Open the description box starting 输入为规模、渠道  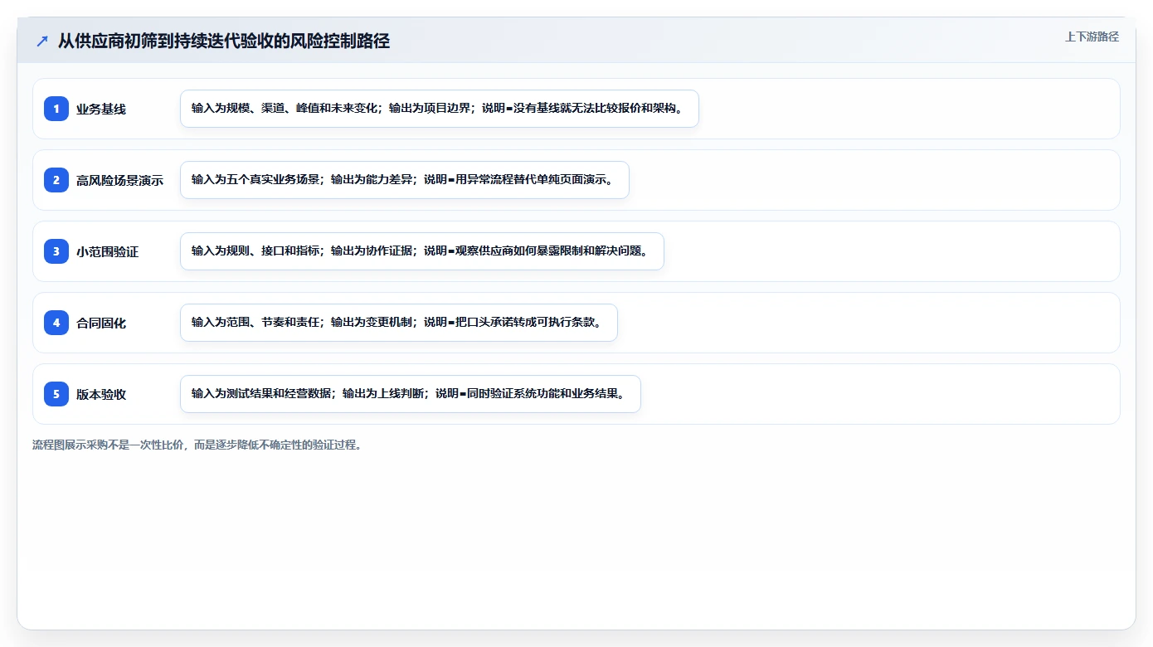click(x=440, y=109)
